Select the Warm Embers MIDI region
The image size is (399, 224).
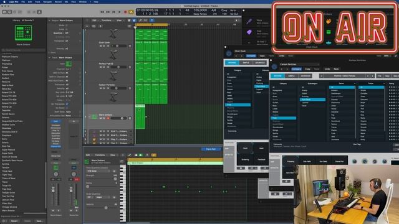point(140,117)
